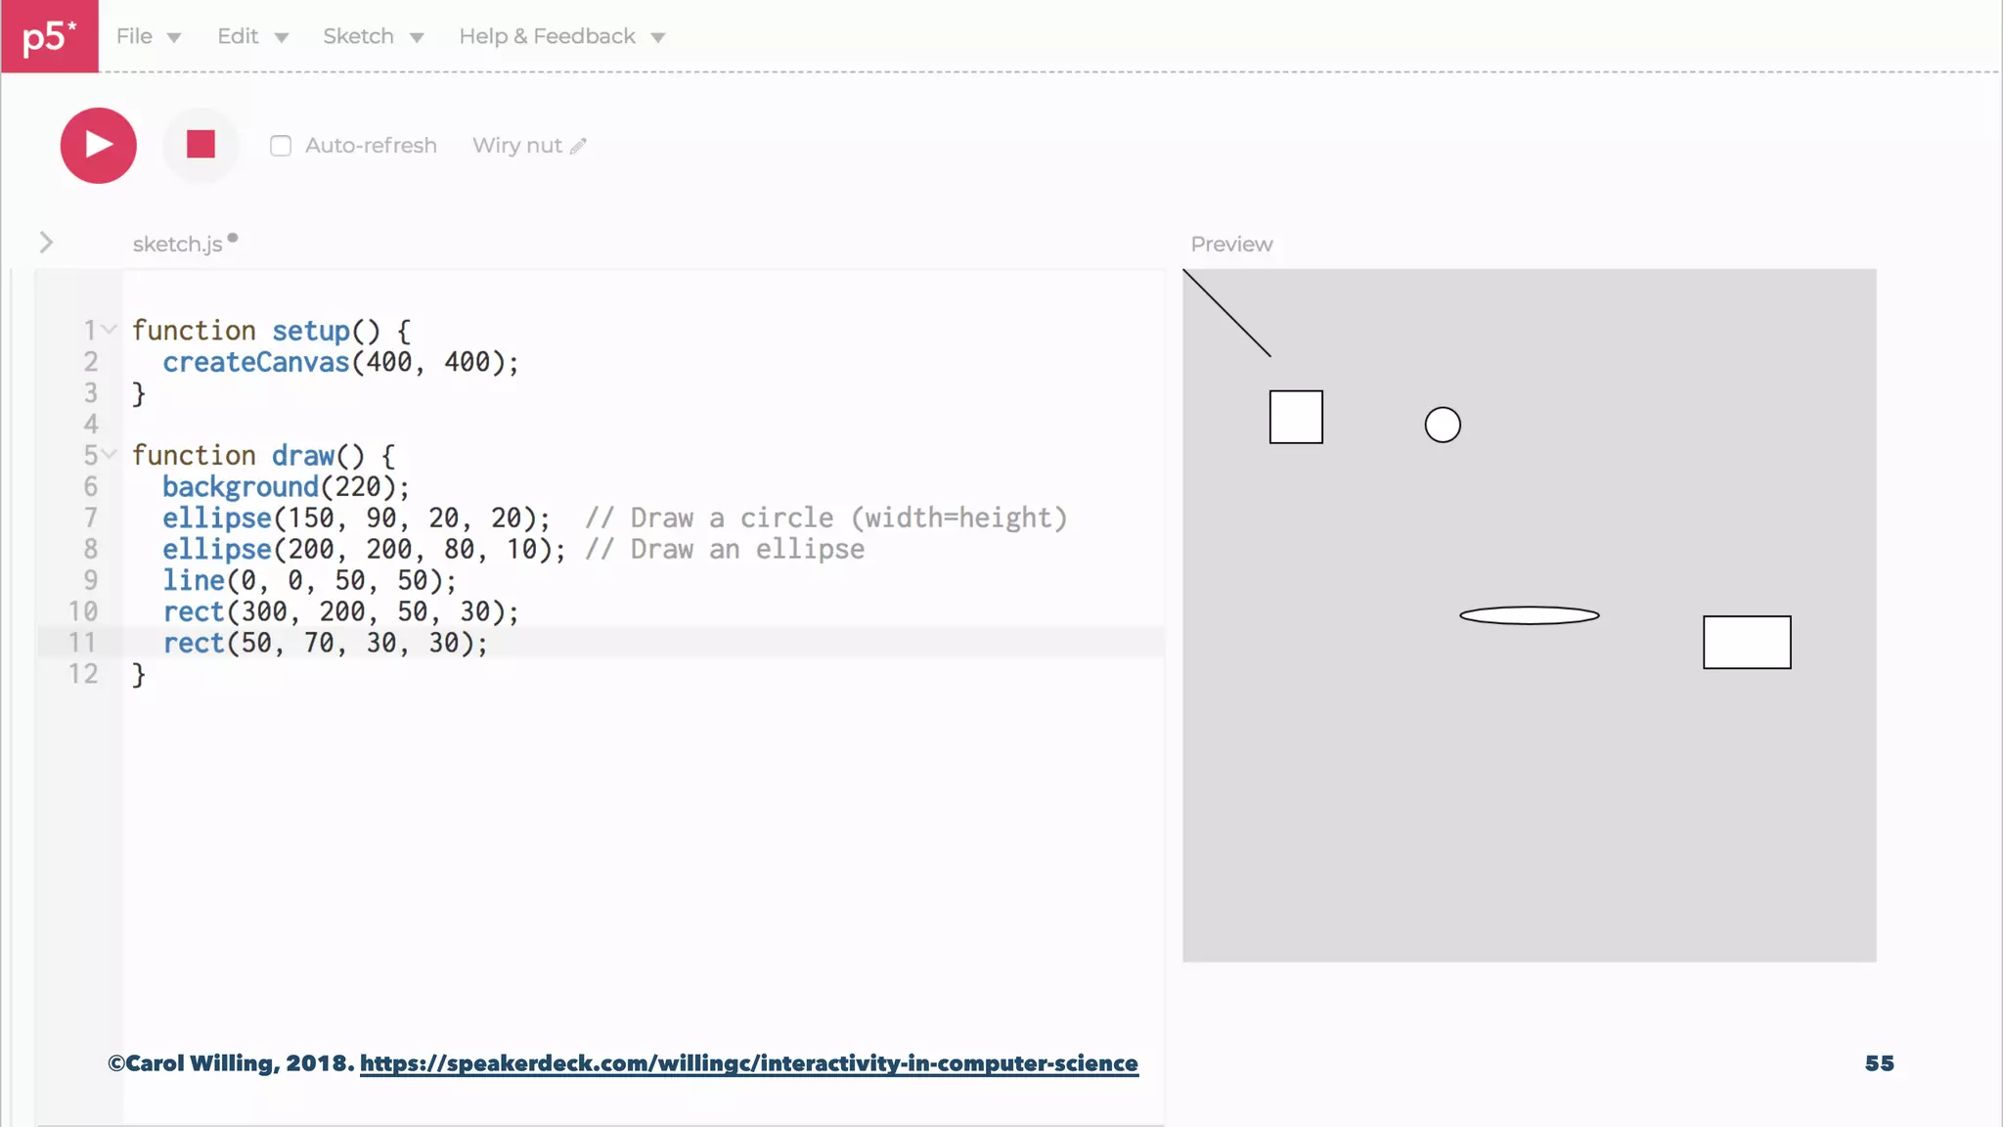This screenshot has width=2003, height=1127.
Task: Click the pencil icon to rename sketch
Action: pyautogui.click(x=578, y=146)
